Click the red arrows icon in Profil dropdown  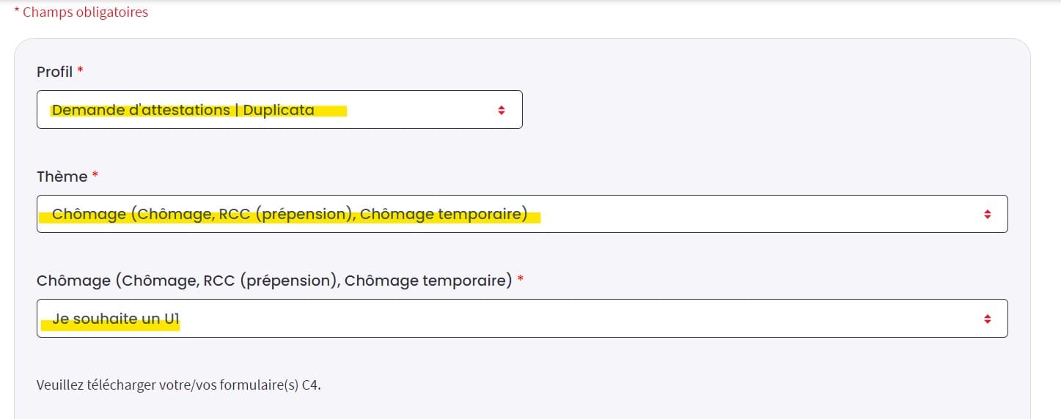tap(502, 110)
